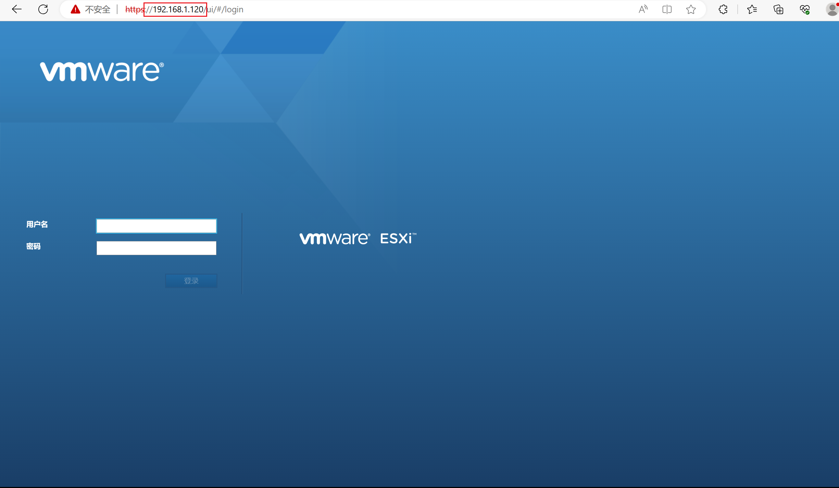The width and height of the screenshot is (839, 488).
Task: Open the favorites list icon
Action: 752,9
